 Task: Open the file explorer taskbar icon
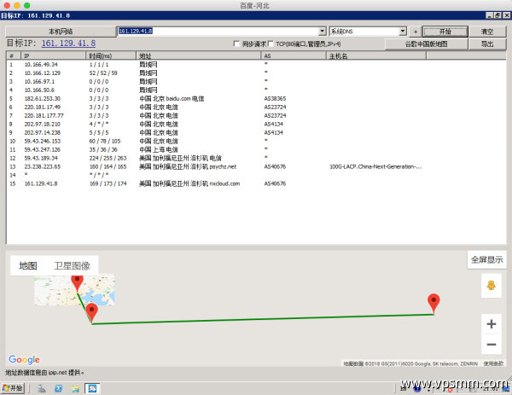click(x=75, y=388)
